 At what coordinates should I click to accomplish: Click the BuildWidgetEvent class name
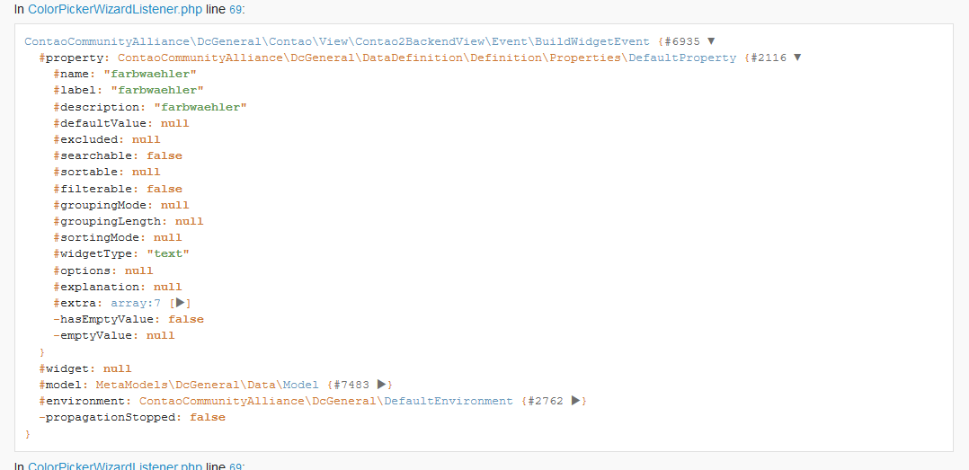[x=595, y=41]
